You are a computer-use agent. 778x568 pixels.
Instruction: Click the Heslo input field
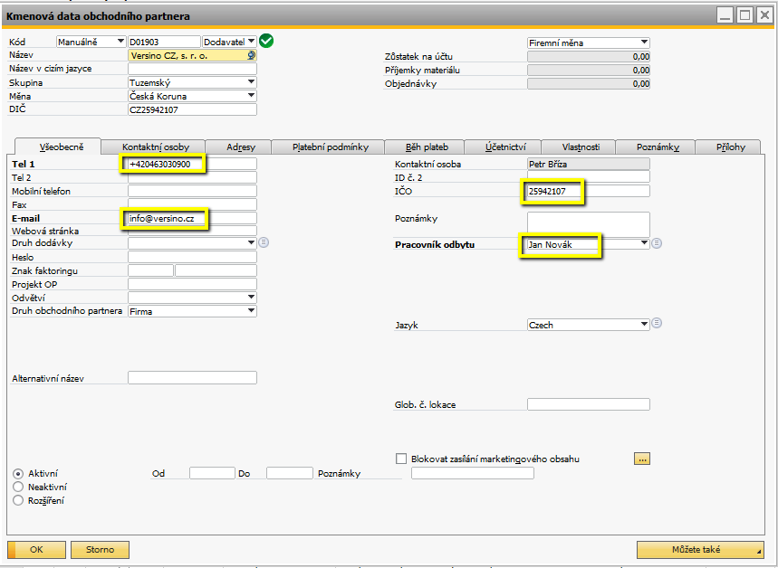click(x=193, y=257)
